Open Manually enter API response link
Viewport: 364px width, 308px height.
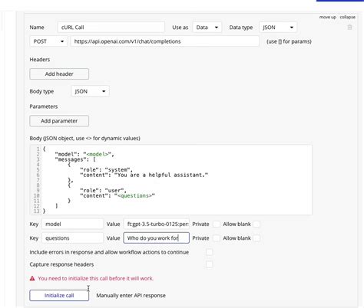tap(131, 296)
